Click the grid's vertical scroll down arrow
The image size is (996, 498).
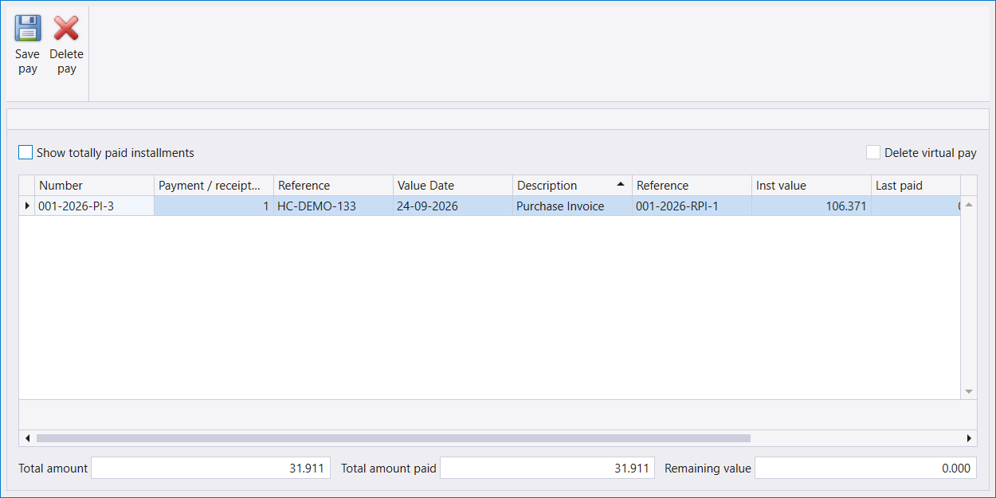click(x=969, y=391)
